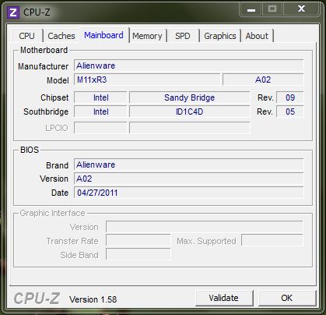Screen dimensions: 326x315
Task: Click the Manufacturer field showing Alienware
Action: click(189, 65)
